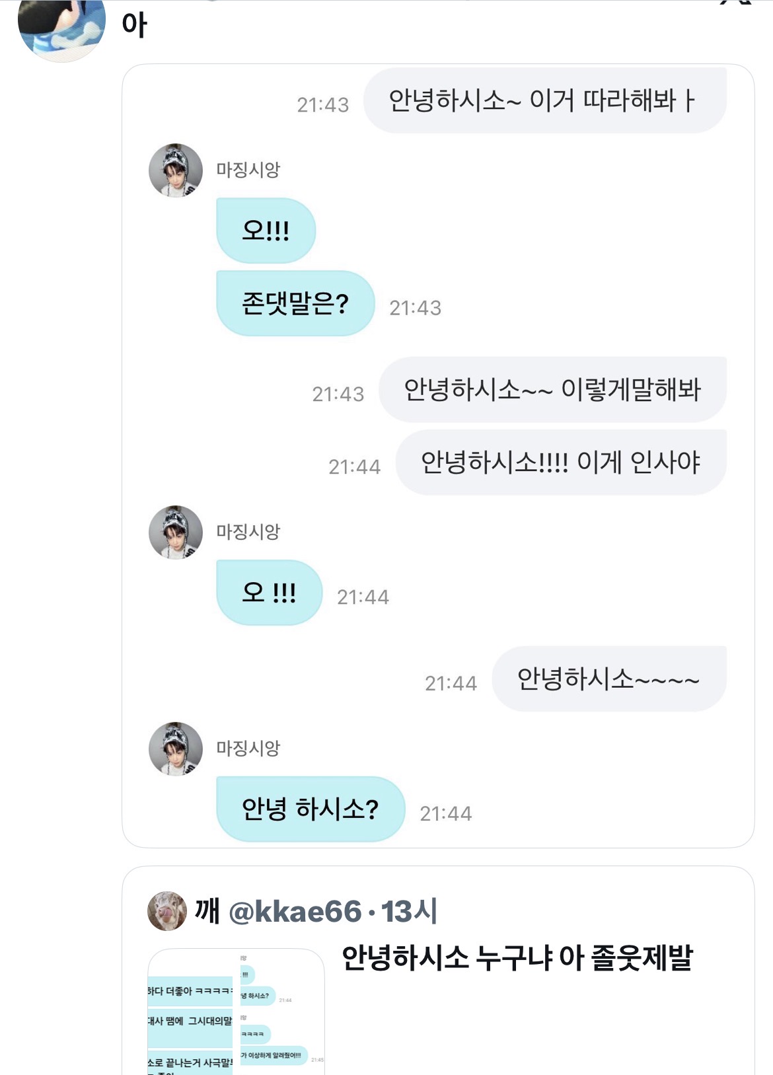
Task: Tap 마징시앙 avatar above the 오!!! bubble
Action: click(x=175, y=170)
